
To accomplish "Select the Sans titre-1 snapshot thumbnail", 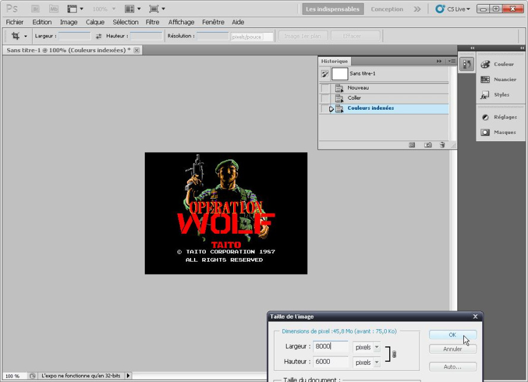I will pyautogui.click(x=340, y=74).
